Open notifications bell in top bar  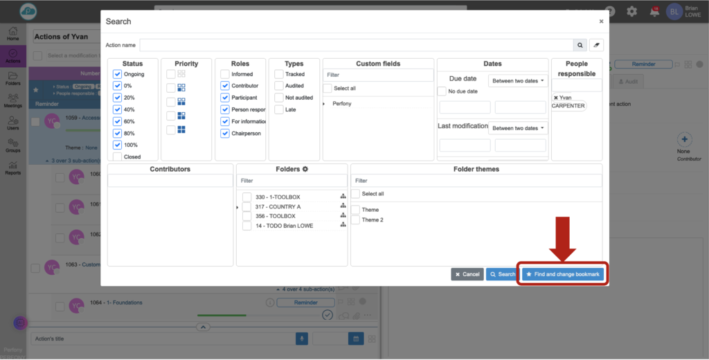(x=654, y=11)
